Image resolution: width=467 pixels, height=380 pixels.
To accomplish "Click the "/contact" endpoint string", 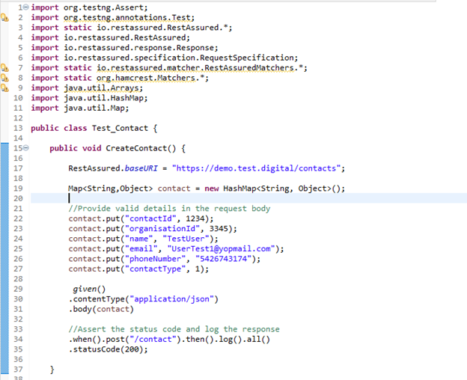I will (153, 340).
